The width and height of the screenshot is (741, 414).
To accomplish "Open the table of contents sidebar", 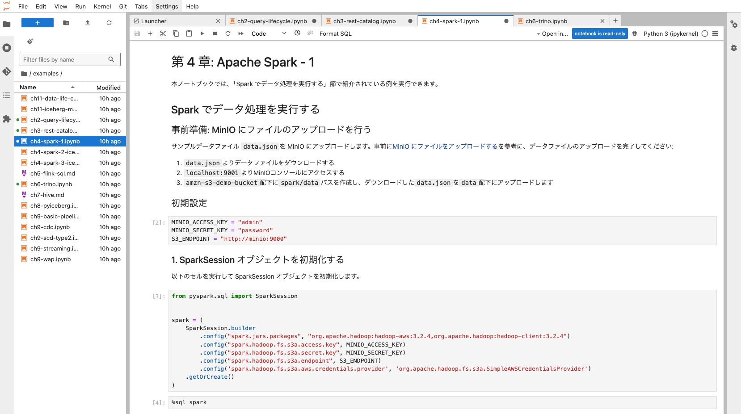I will pos(7,95).
